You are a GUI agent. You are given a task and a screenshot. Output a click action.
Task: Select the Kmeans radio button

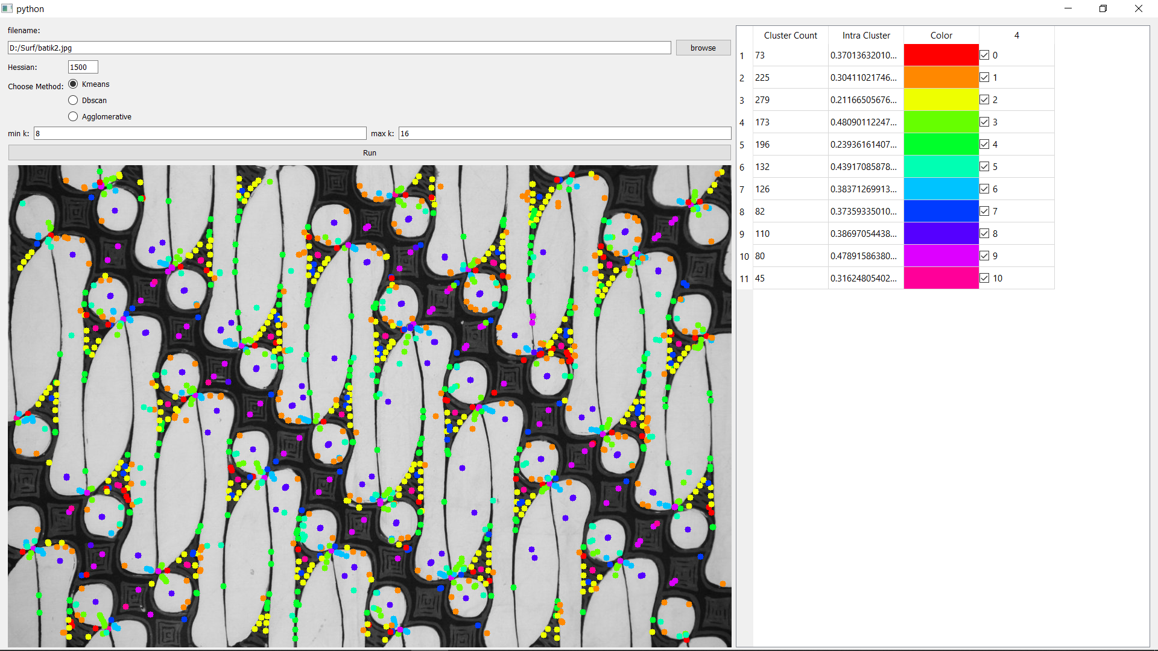(73, 84)
